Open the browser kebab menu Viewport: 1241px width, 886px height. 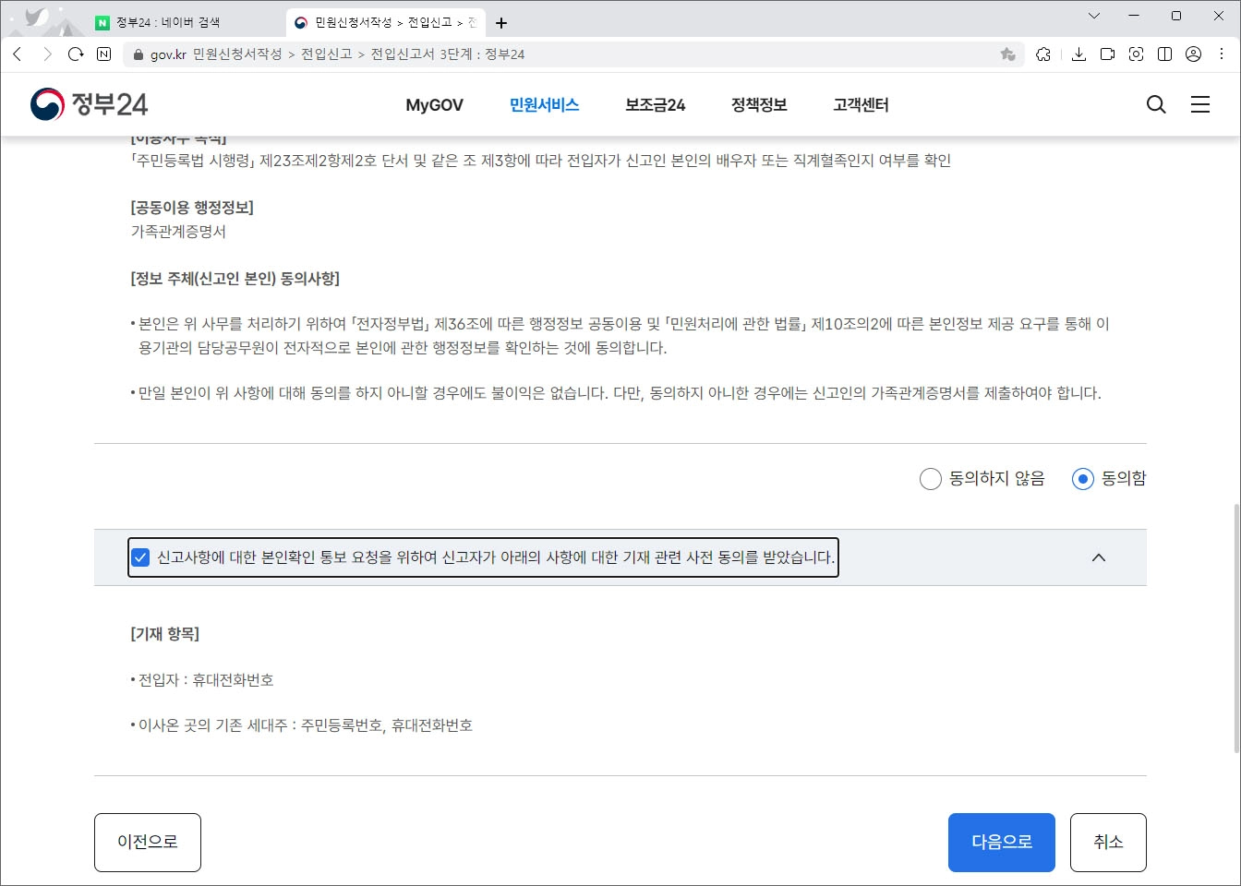coord(1222,54)
